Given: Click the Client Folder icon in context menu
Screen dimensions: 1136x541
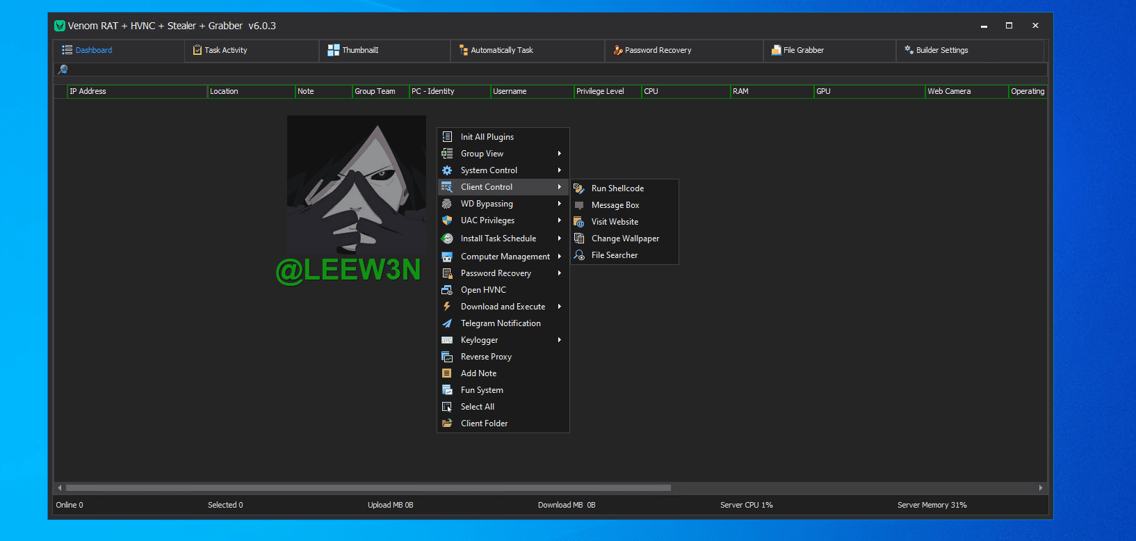Looking at the screenshot, I should (x=447, y=423).
